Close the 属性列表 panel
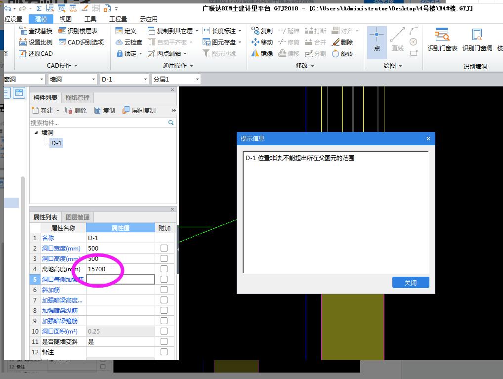The height and width of the screenshot is (379, 503). [172, 209]
